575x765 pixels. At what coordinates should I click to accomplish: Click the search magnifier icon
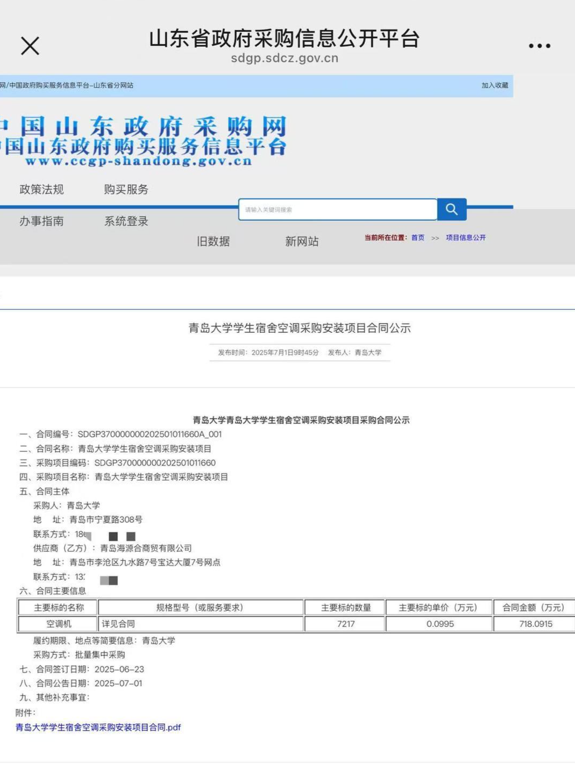(x=451, y=210)
